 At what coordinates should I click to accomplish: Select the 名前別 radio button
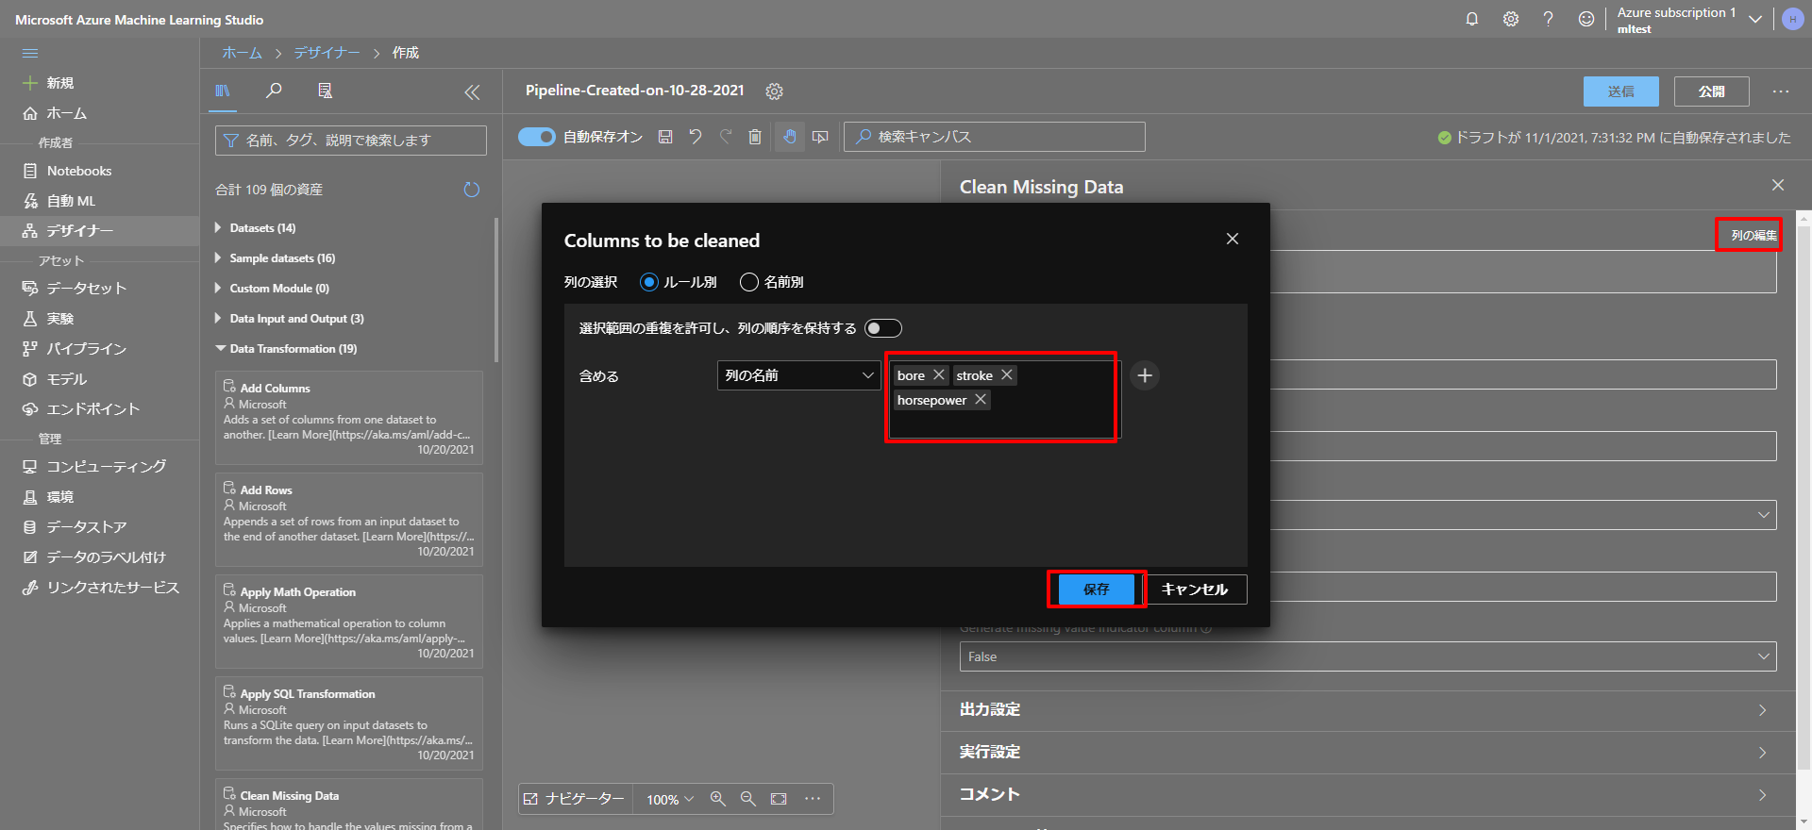749,282
